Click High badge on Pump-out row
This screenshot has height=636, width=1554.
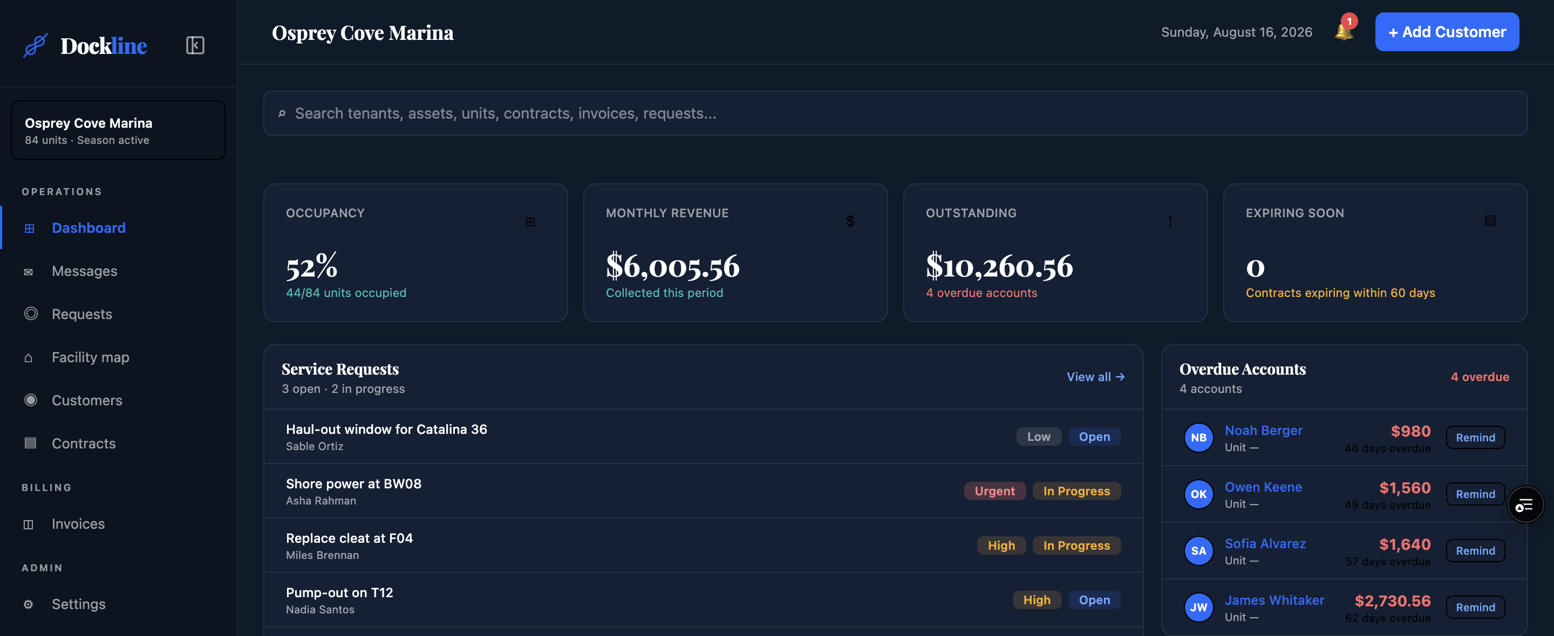(1037, 600)
